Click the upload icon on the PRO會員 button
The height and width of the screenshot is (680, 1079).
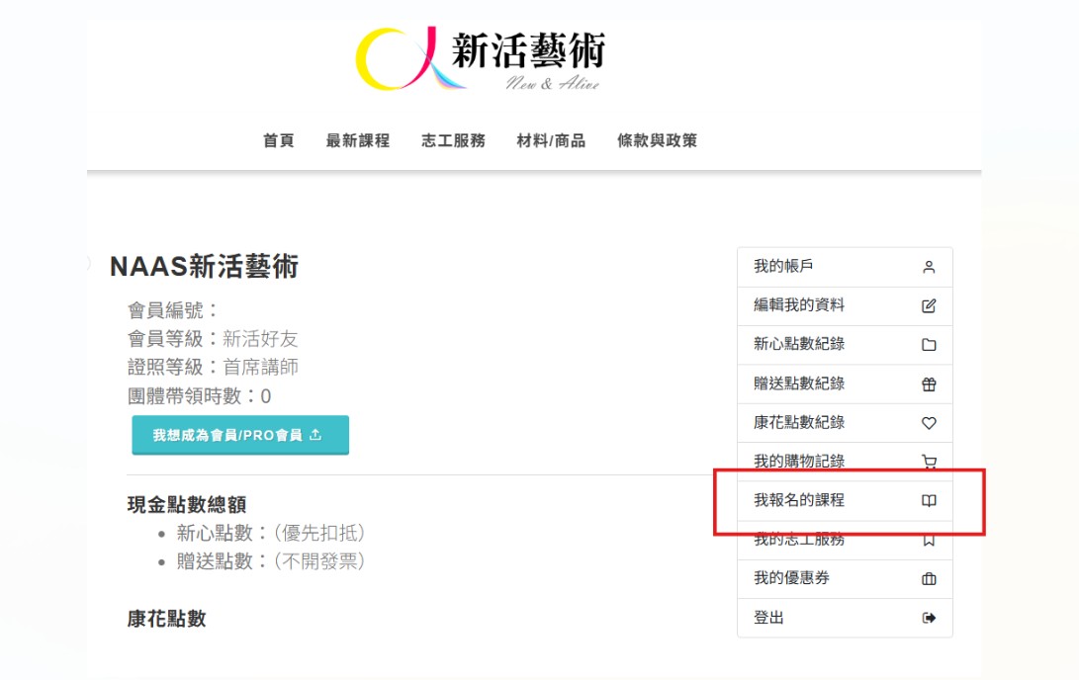(315, 435)
